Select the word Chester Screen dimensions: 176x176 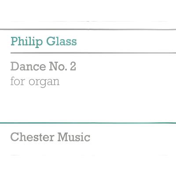pyautogui.click(x=32, y=137)
